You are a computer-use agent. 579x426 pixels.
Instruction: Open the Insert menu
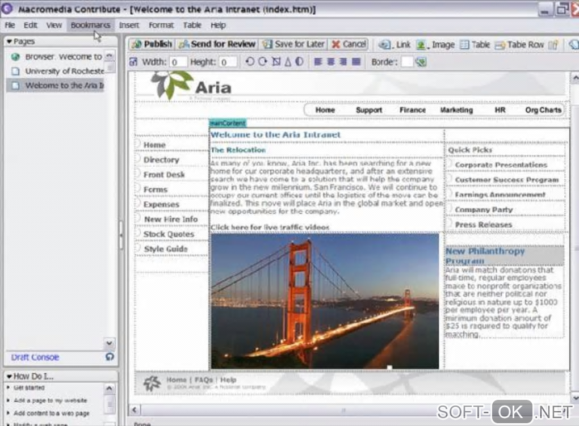pyautogui.click(x=129, y=25)
